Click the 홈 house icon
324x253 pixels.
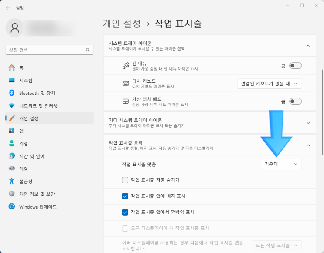[12, 67]
